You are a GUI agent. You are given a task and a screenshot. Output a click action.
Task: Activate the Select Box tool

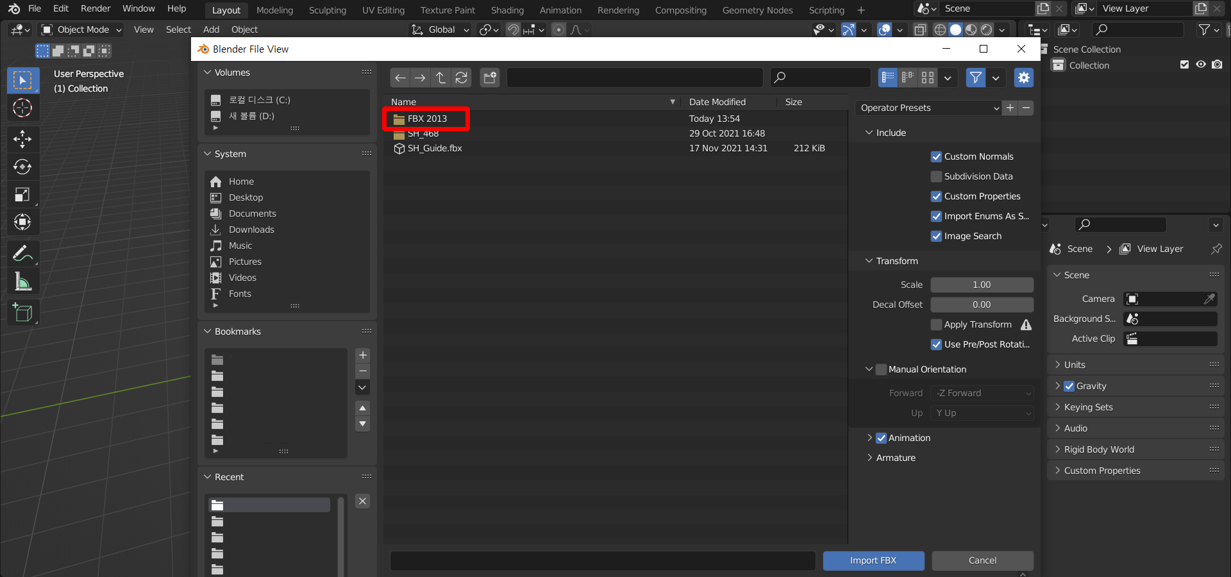pos(22,81)
